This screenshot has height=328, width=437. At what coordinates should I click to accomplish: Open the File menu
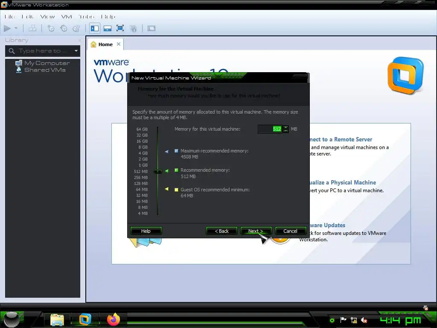click(x=10, y=17)
